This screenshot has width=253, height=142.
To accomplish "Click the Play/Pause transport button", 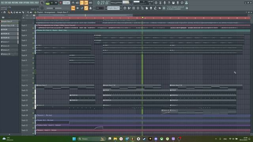I will pyautogui.click(x=52, y=3).
